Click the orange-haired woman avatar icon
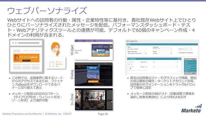Viewport: 206px width, 116px height. tap(56, 49)
